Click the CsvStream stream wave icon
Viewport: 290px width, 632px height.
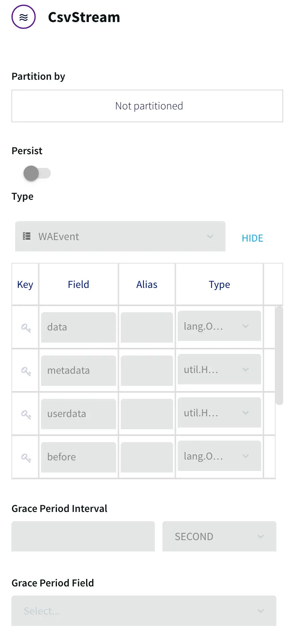(x=24, y=17)
